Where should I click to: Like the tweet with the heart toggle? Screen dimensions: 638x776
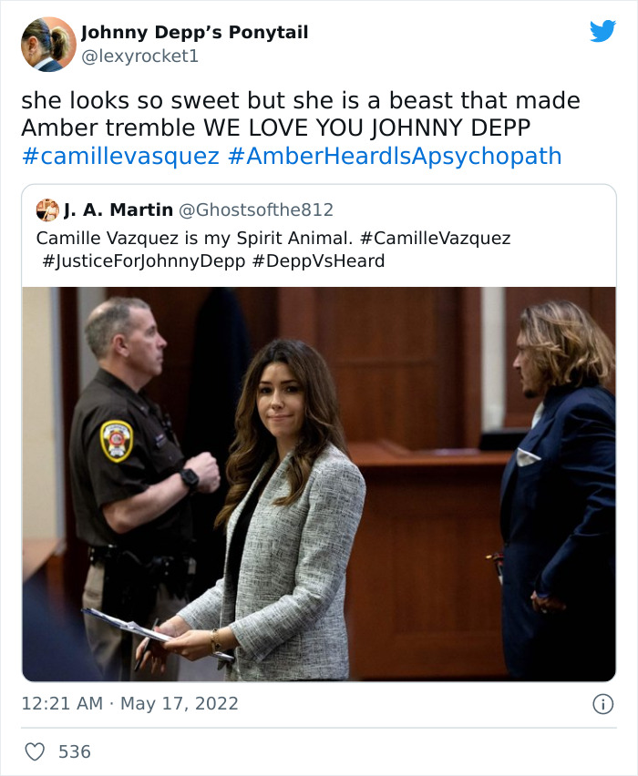tap(34, 752)
